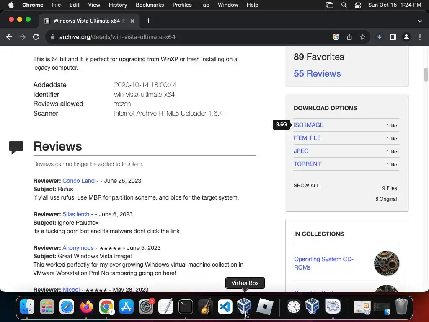Open System Preferences with the red badge

146,306
